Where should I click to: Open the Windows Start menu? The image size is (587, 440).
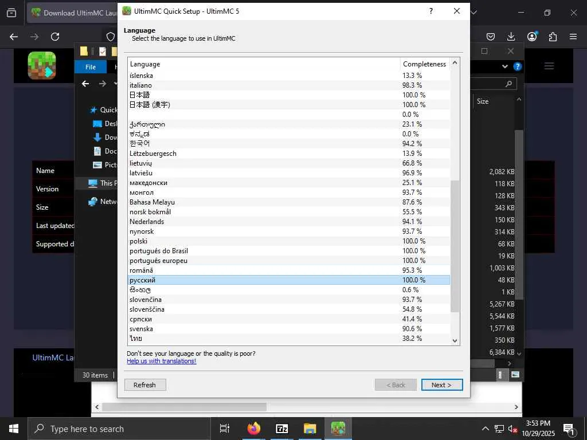(14, 429)
